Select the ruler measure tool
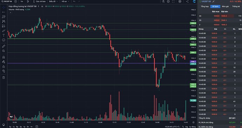The height and width of the screenshot is (128, 242). click(4, 46)
